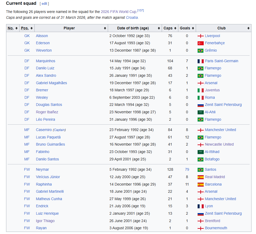
Task: Open Roger Ibañez player page
Action: click(47, 112)
